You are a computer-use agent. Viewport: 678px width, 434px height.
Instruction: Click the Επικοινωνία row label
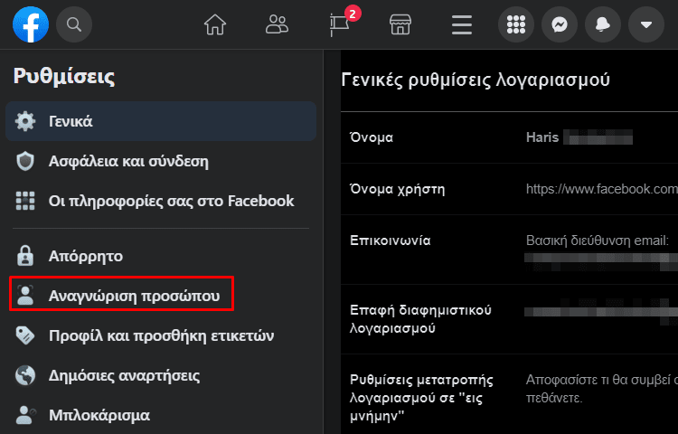point(390,241)
